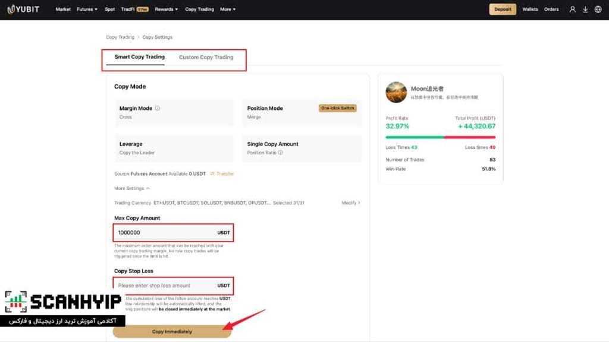This screenshot has width=609, height=342.
Task: Click the Win-Rate 51.8% value
Action: tap(489, 169)
